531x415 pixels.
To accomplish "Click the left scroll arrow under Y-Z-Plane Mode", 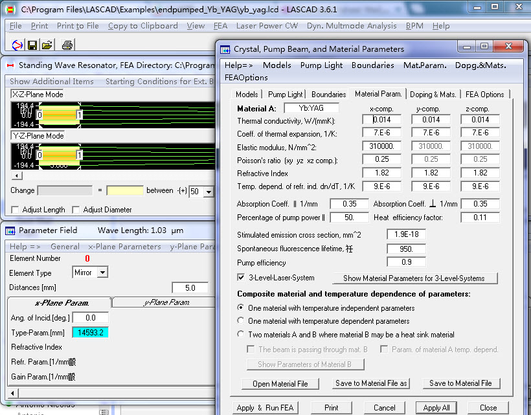I will click(17, 175).
